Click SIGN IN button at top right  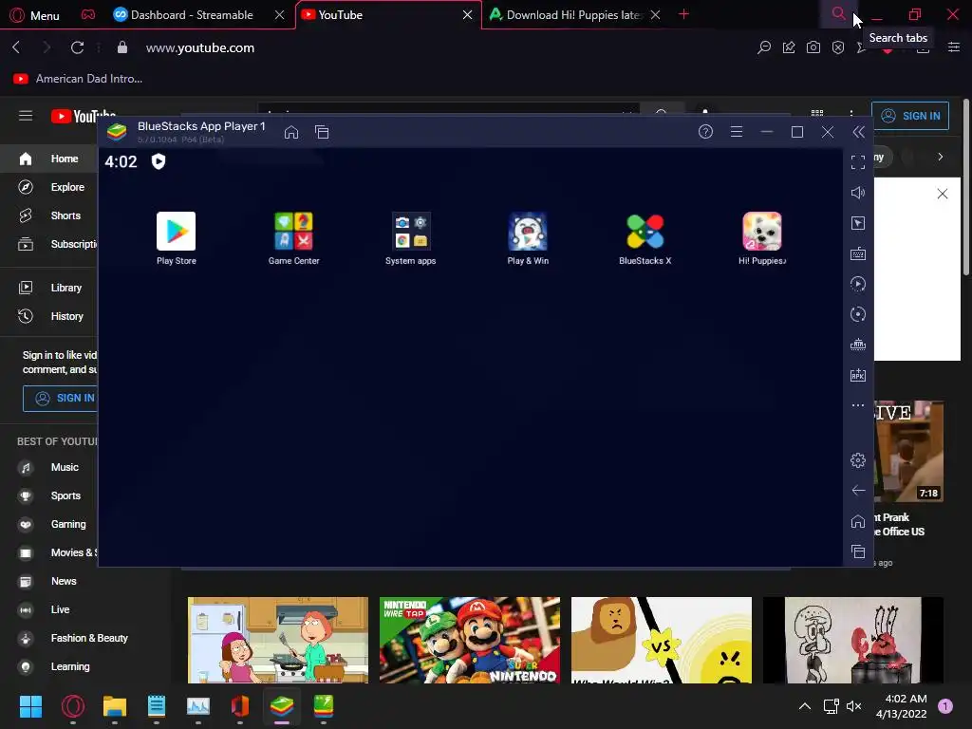coord(910,116)
